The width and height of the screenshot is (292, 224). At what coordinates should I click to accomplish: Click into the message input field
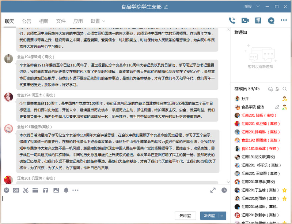pyautogui.click(x=115, y=203)
